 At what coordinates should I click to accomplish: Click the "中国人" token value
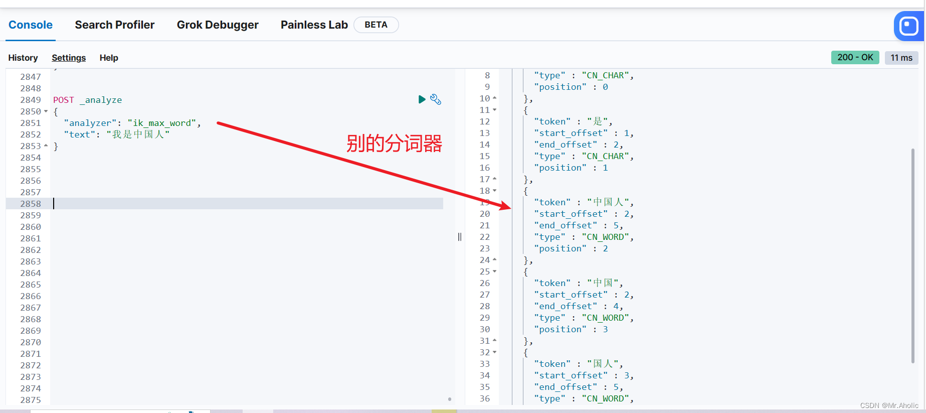[x=610, y=202]
